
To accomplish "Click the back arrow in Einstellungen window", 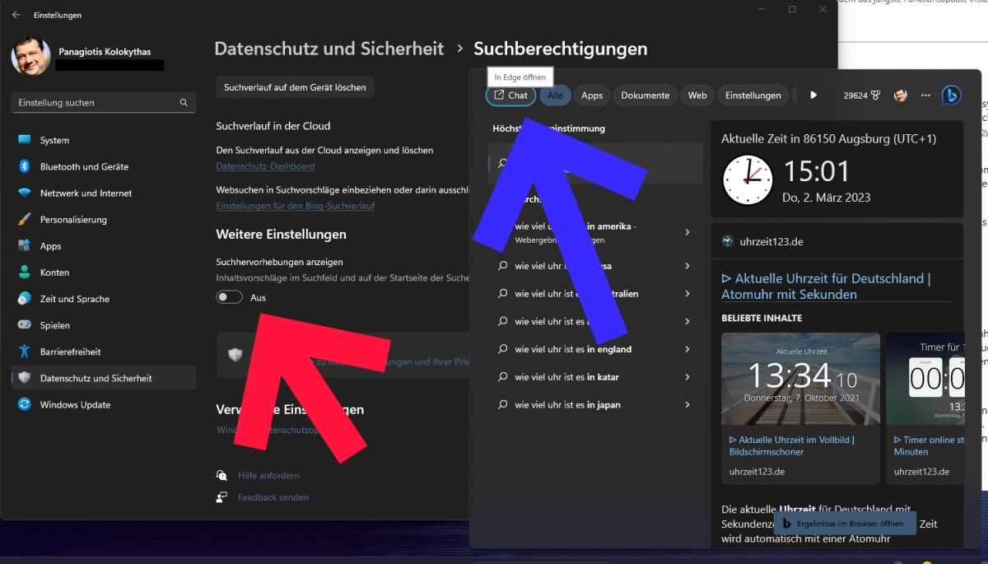I will [16, 15].
